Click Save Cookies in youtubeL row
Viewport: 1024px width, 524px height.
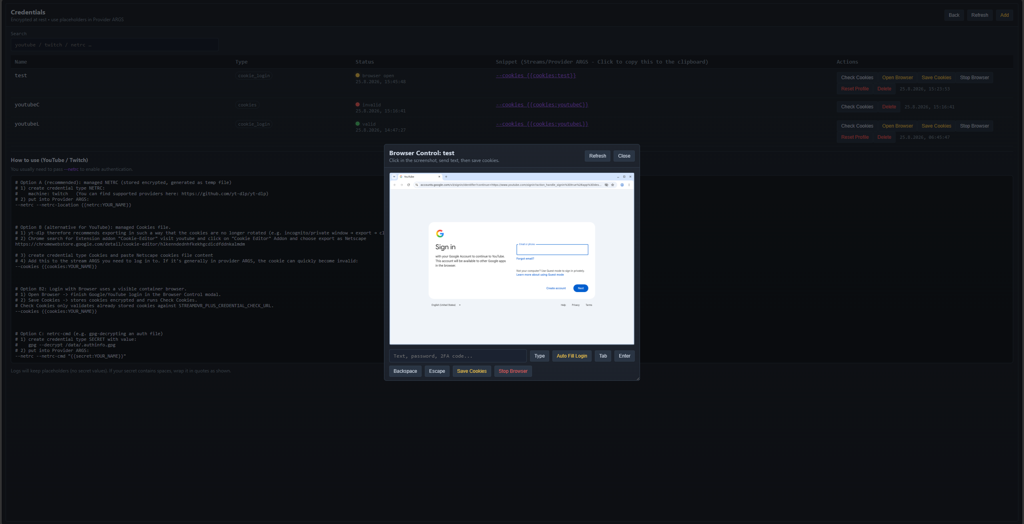(x=936, y=126)
